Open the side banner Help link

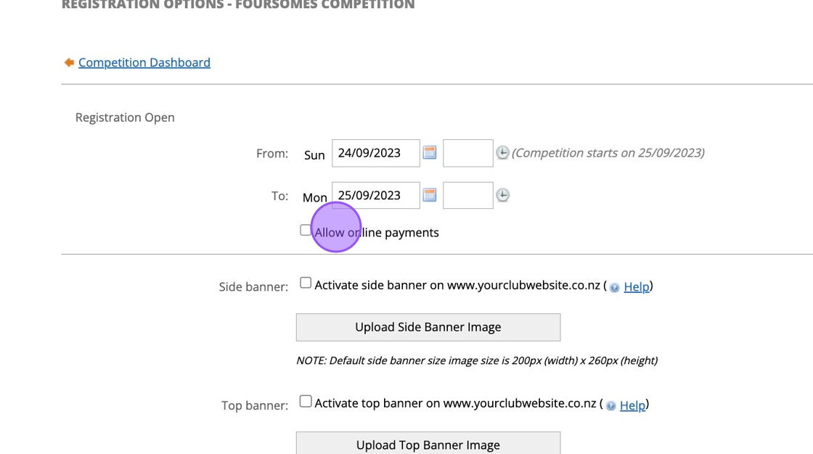(x=637, y=286)
